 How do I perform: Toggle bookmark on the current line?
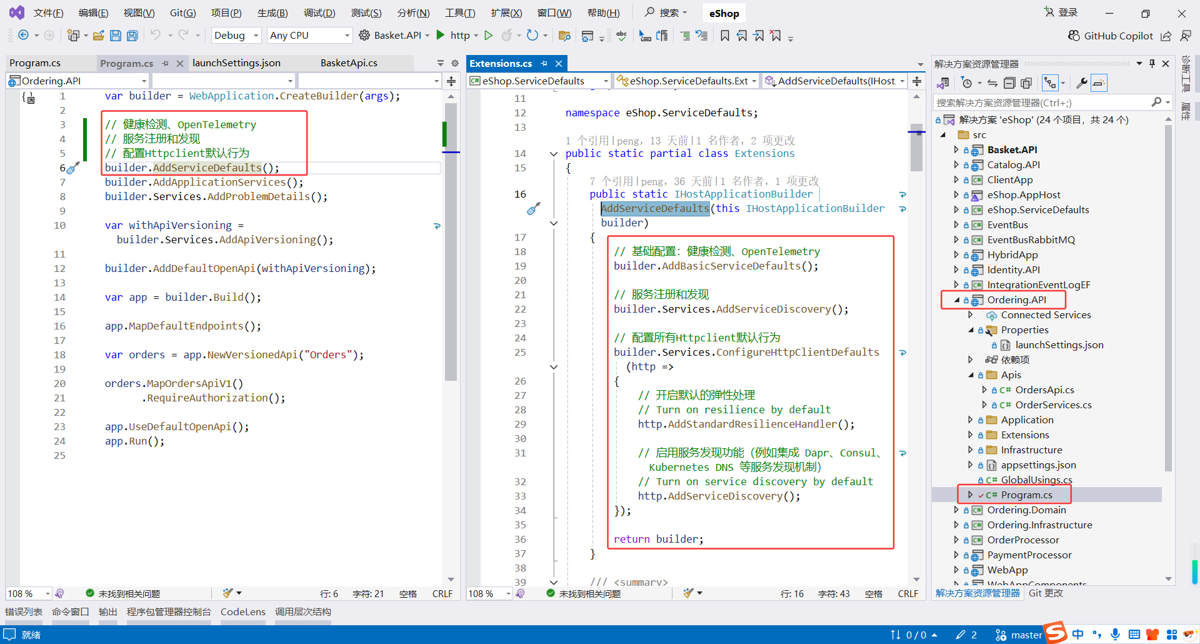[724, 36]
